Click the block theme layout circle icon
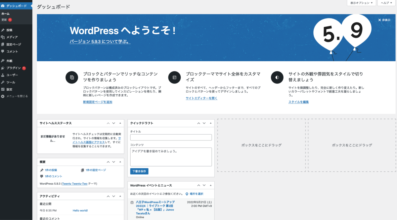 (174, 78)
